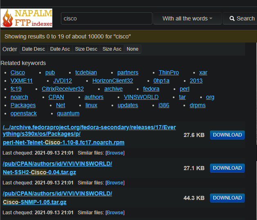Order results by Date Desc
Screen dimensions: 257x220
(34, 49)
